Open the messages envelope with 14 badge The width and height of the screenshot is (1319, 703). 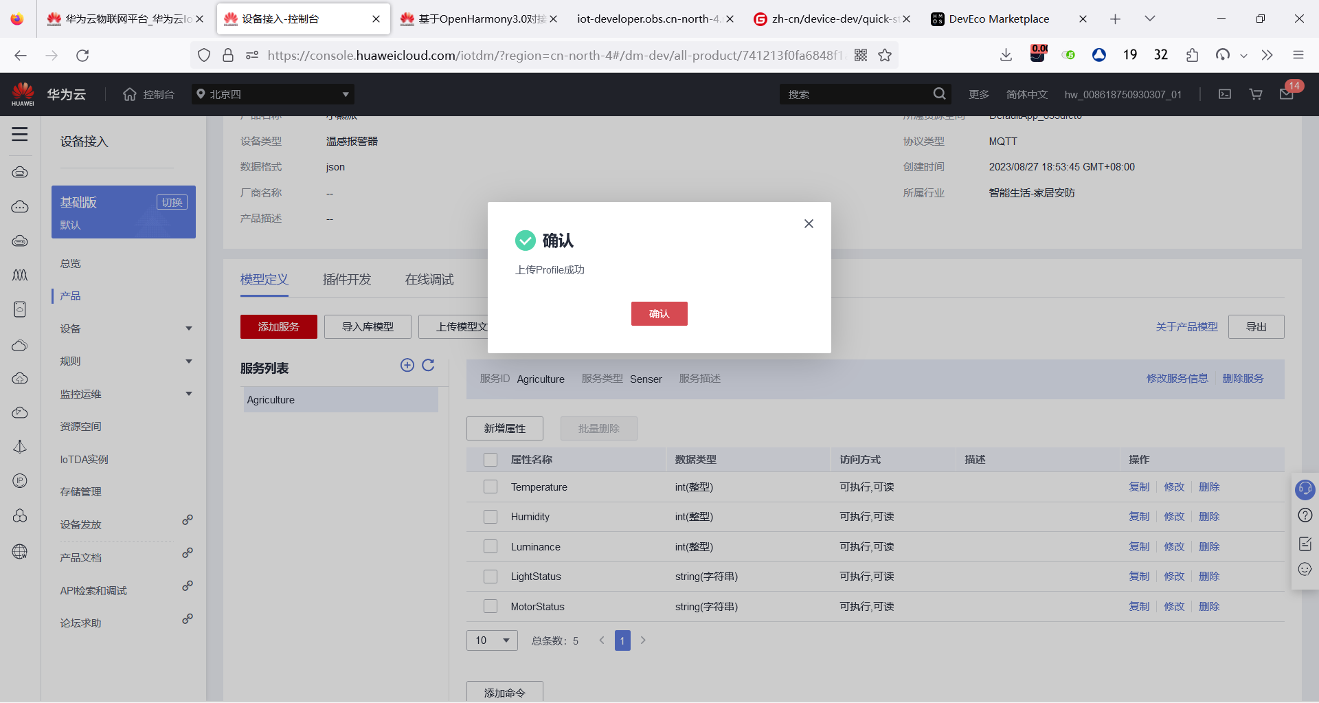[1287, 93]
